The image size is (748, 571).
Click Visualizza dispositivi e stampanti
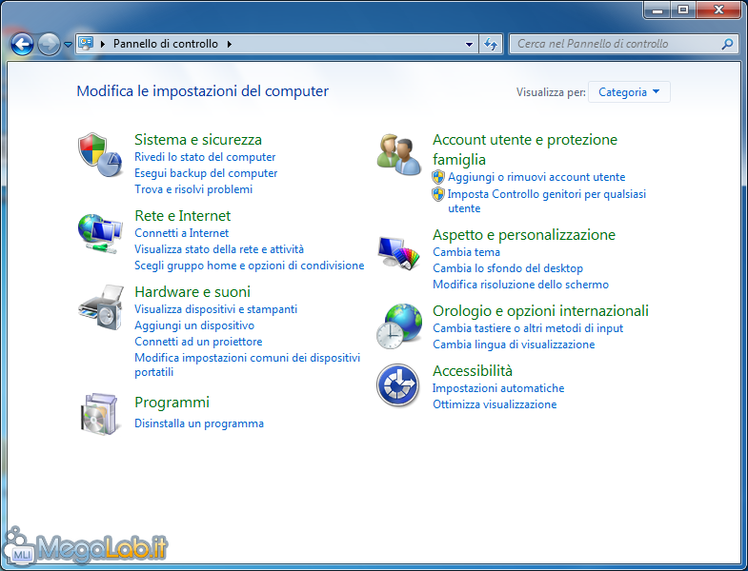point(215,309)
